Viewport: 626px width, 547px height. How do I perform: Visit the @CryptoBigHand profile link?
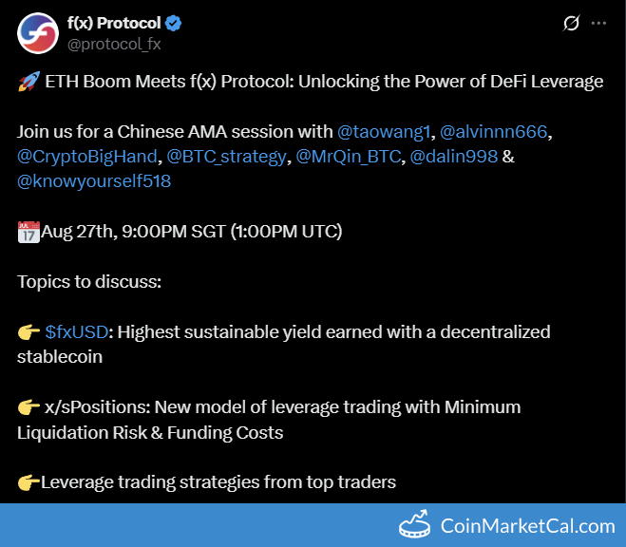pyautogui.click(x=87, y=157)
